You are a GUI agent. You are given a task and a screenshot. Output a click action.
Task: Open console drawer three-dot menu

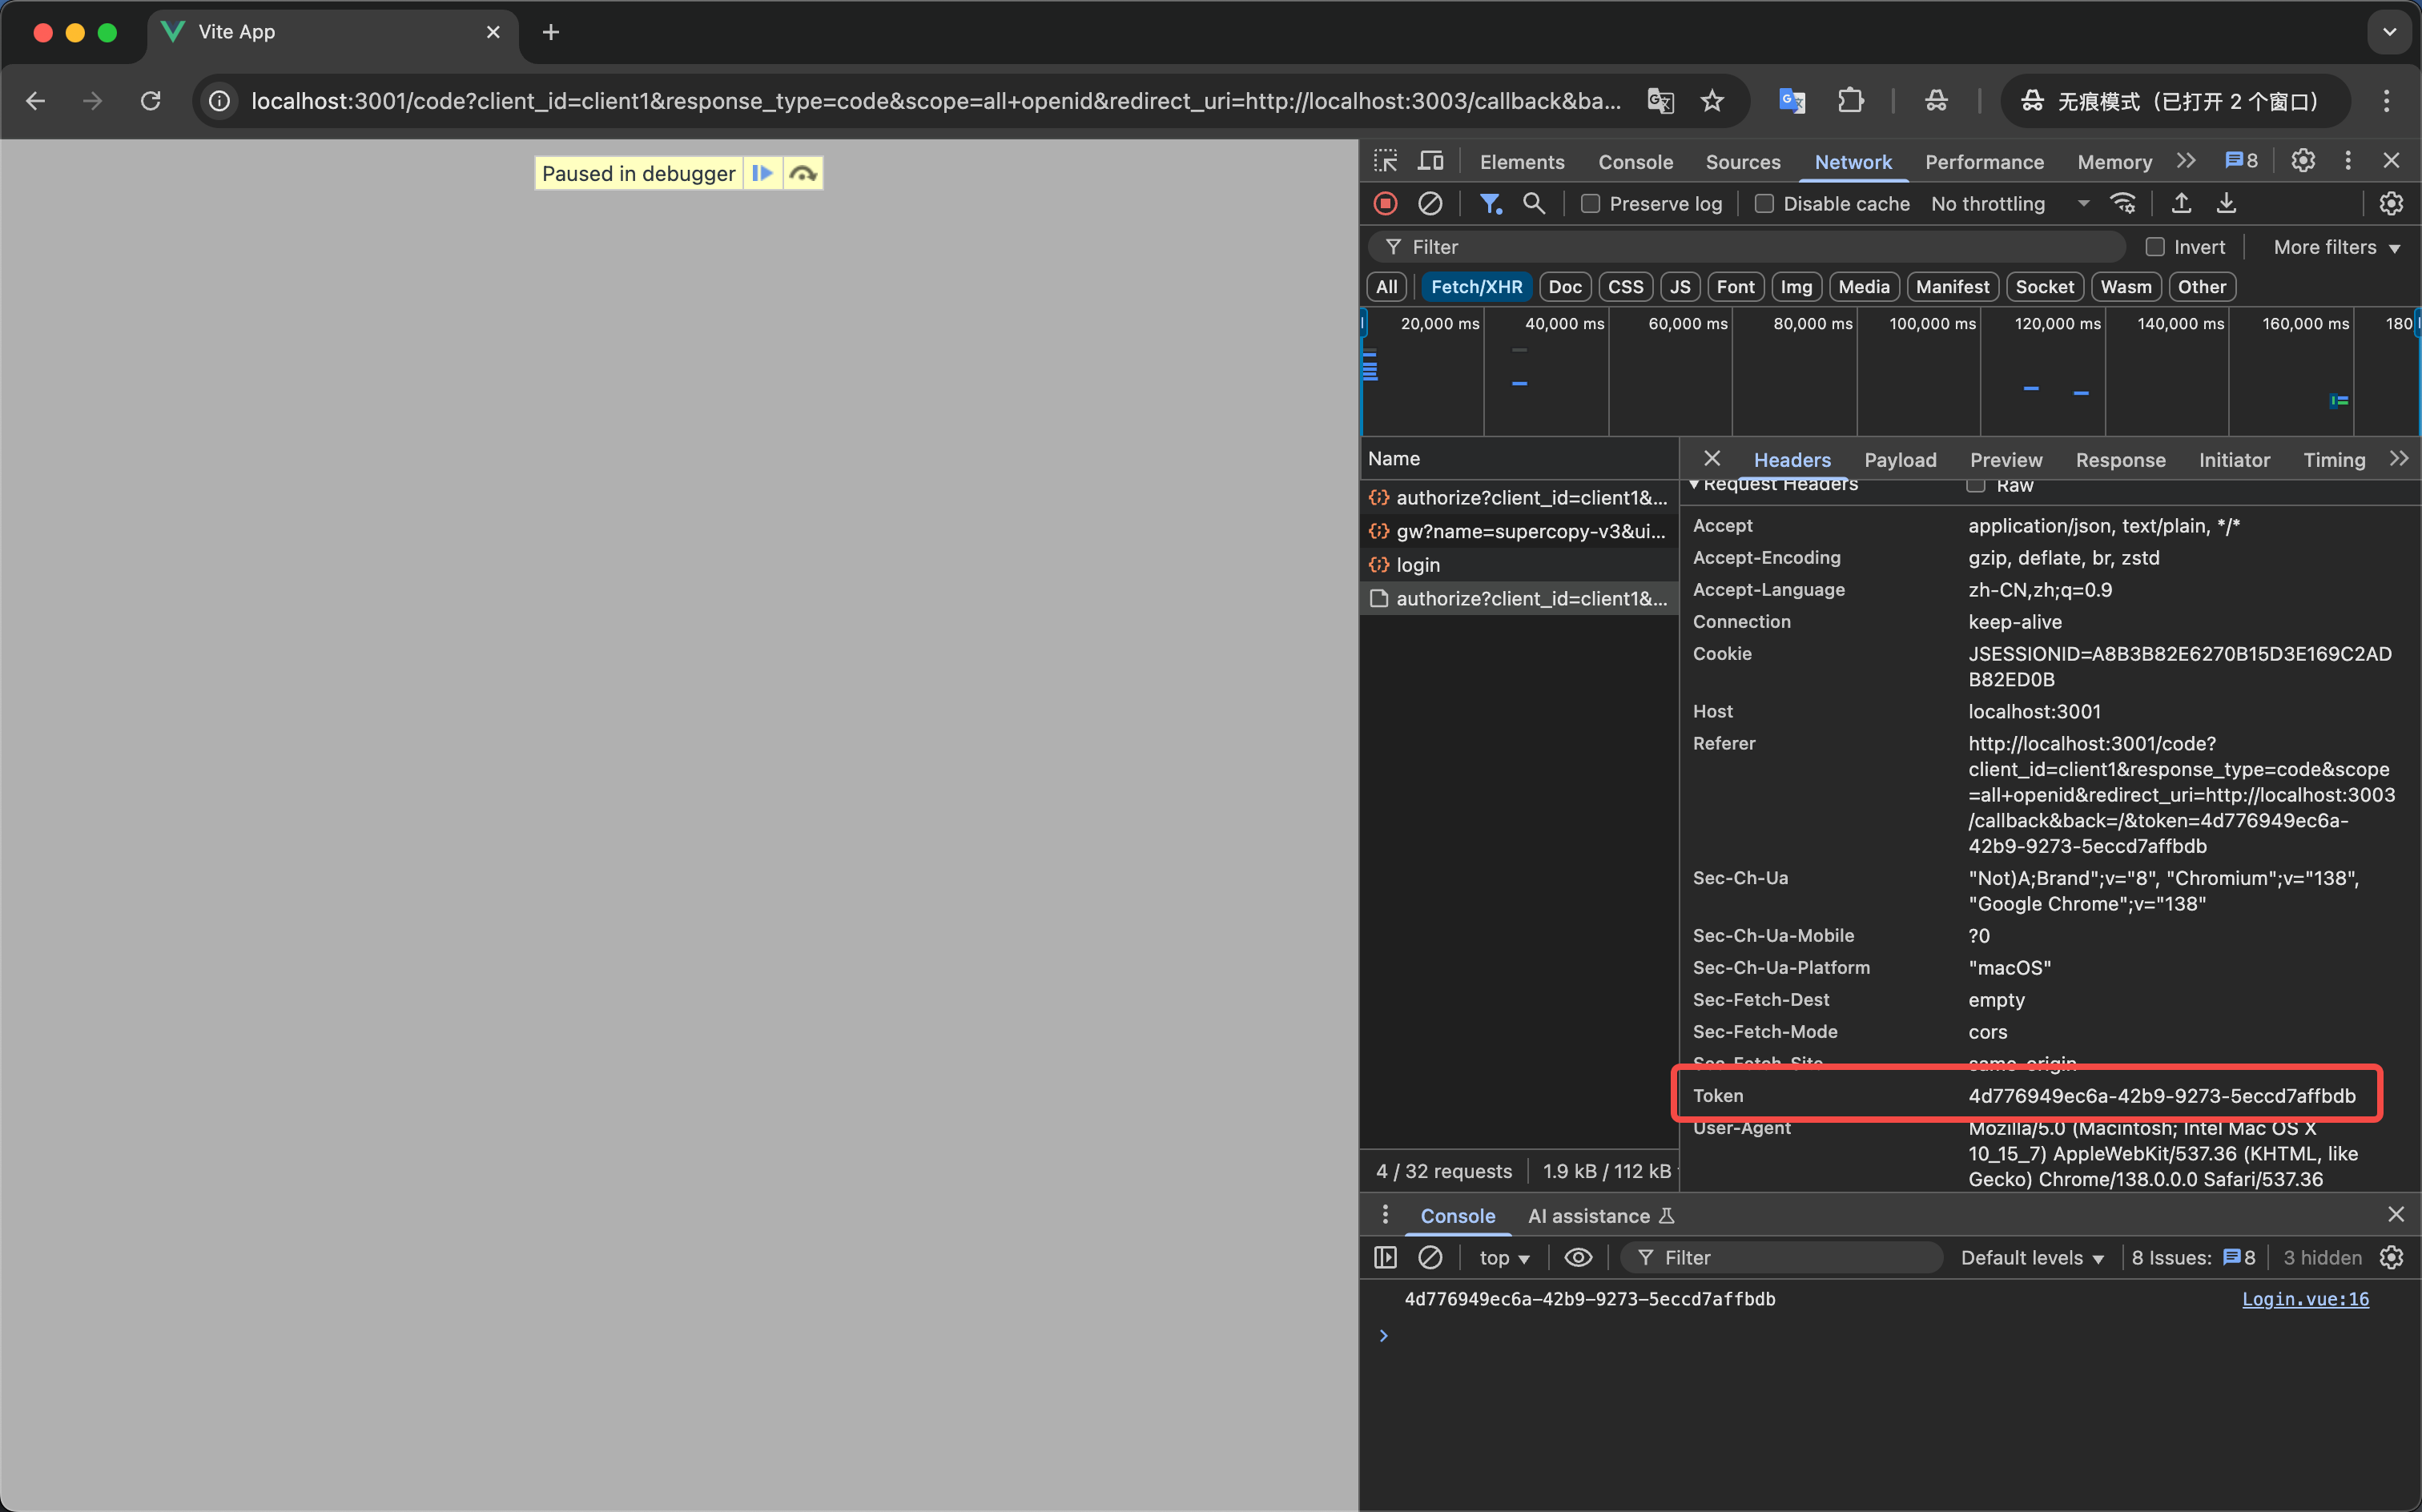coord(1385,1215)
